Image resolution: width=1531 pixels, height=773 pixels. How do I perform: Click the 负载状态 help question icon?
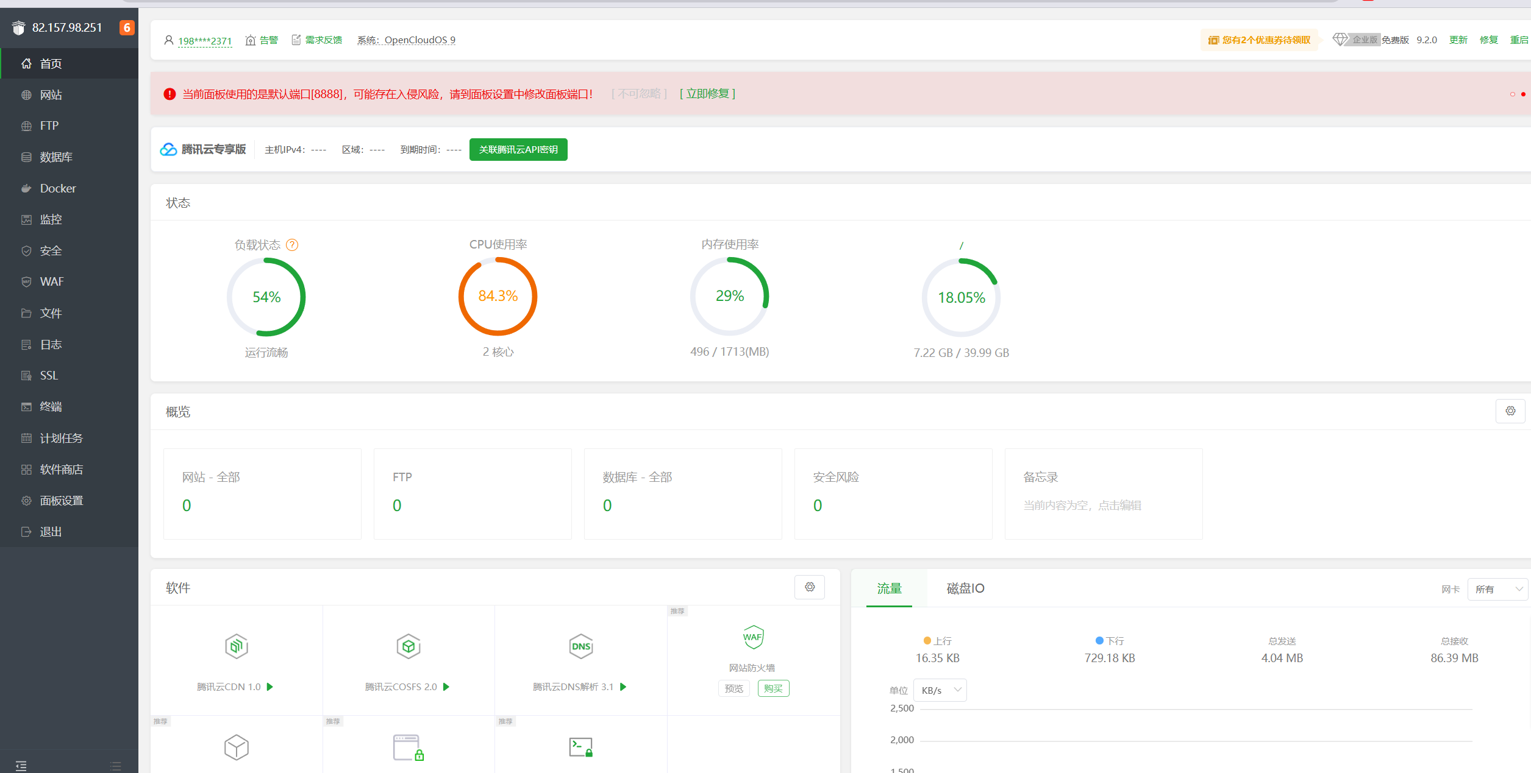point(292,245)
